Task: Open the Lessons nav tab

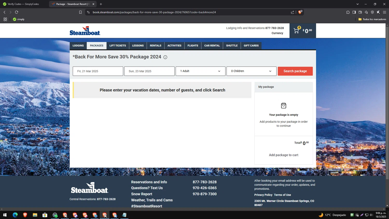Action: [x=138, y=46]
